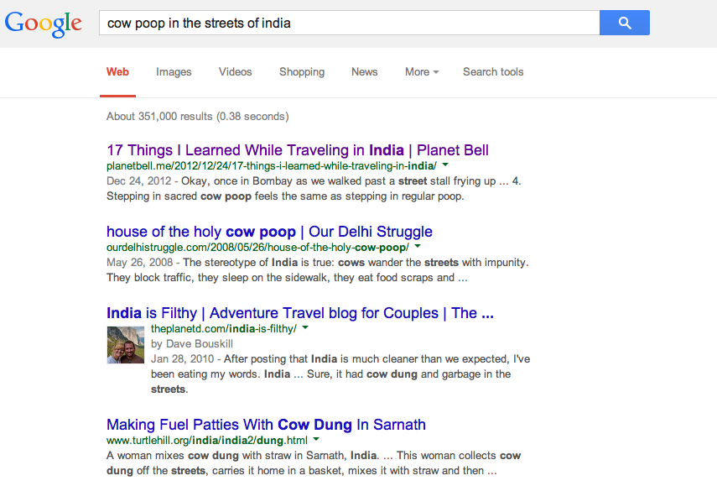Open '17 Things I Learned While Traveling' result
The image size is (717, 486).
[x=298, y=150]
